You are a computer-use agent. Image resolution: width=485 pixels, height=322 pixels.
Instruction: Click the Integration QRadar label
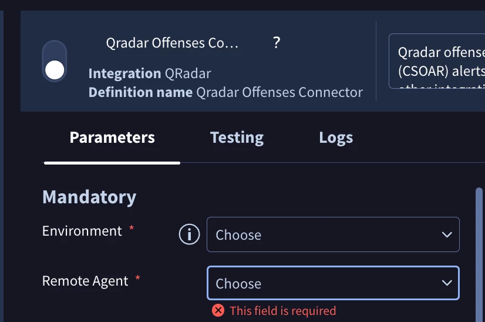(x=150, y=73)
